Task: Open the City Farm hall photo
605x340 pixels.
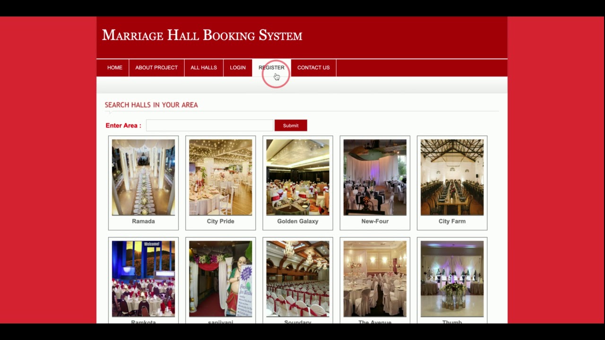Action: coord(452,177)
